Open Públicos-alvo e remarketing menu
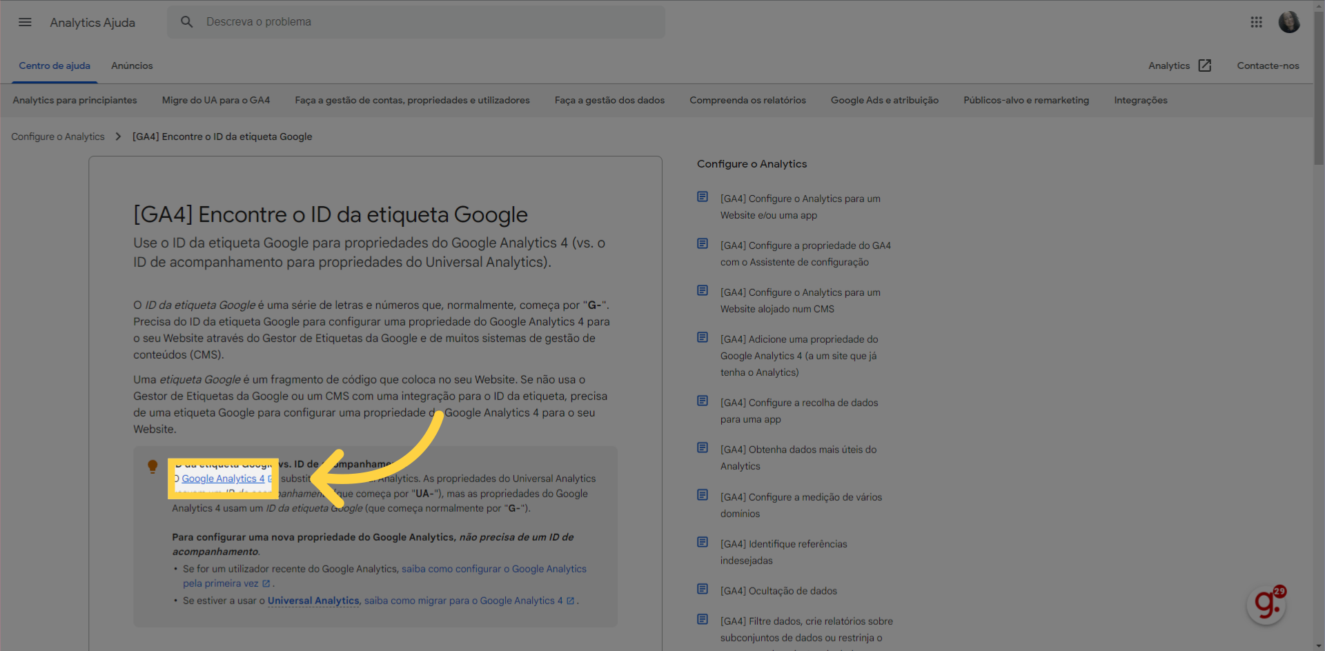The width and height of the screenshot is (1325, 651). (1026, 100)
